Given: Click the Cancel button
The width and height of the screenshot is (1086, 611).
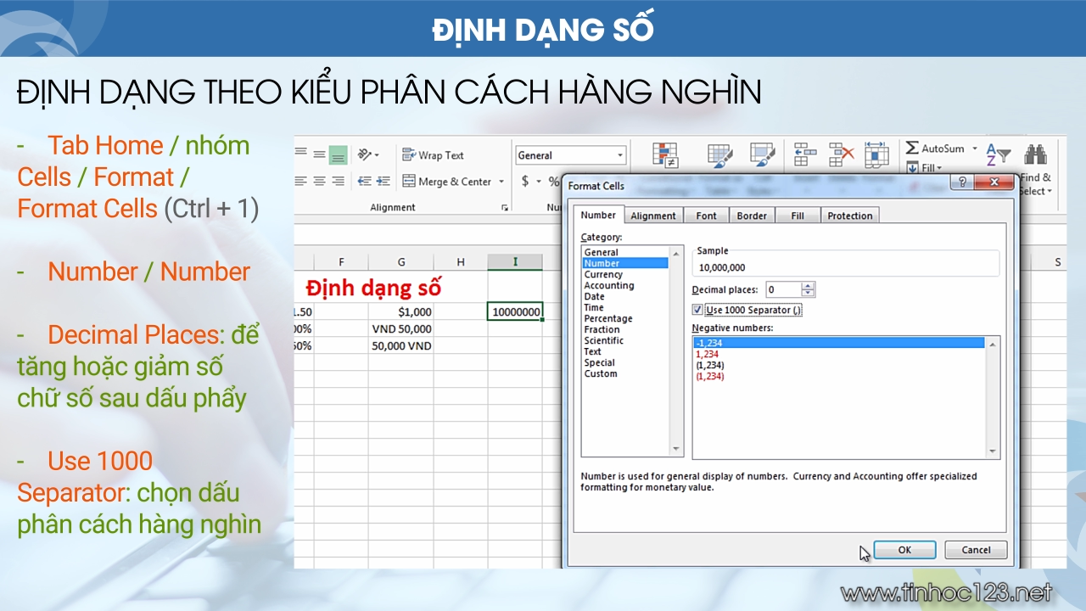Looking at the screenshot, I should pos(976,550).
